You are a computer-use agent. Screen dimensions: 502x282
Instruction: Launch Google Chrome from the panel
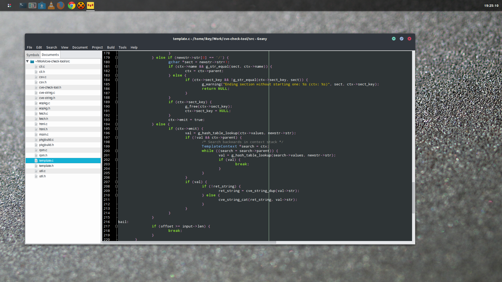click(x=71, y=5)
